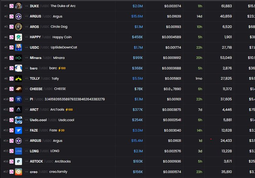This screenshot has height=178, width=255.
Task: Click transactions "3,671" for ASTOCK
Action: [228, 162]
